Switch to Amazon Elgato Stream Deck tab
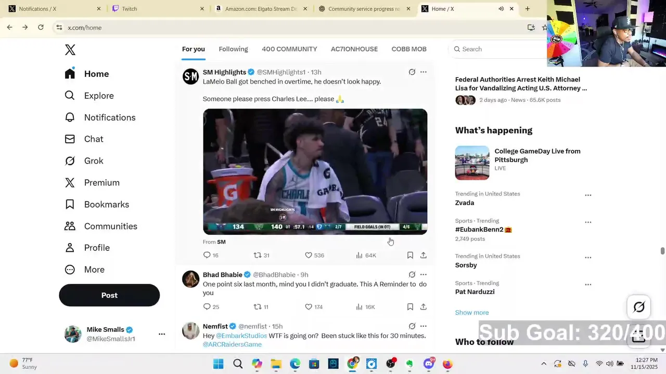The image size is (666, 374). coord(260,9)
